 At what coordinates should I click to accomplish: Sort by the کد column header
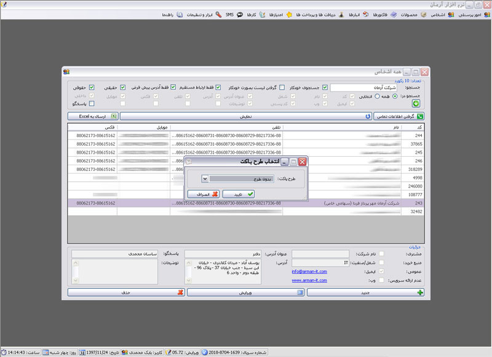[413, 127]
